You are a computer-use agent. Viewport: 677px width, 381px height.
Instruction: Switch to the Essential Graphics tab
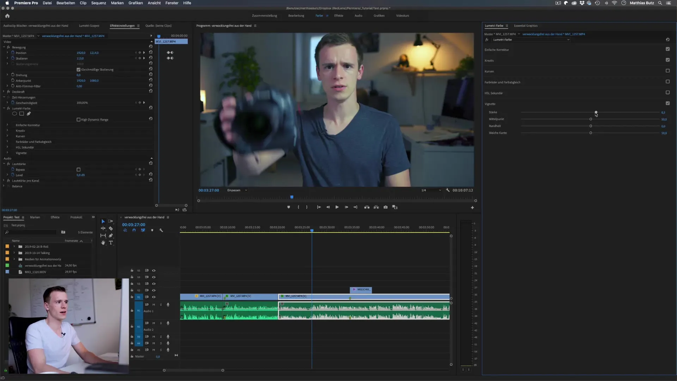pos(525,26)
